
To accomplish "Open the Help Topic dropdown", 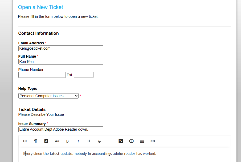I will click(48, 96).
